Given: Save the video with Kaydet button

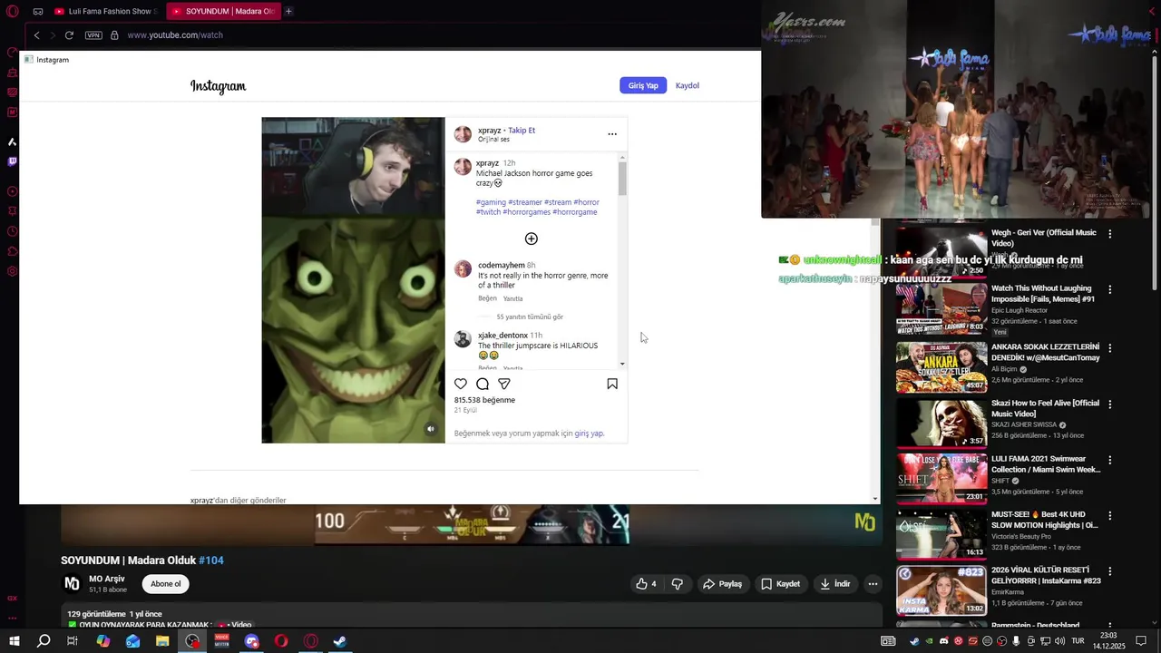Looking at the screenshot, I should [x=781, y=584].
